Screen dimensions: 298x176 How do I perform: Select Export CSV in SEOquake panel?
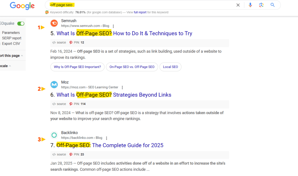pos(11,44)
